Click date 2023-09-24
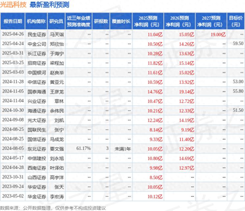Image resolution: width=245 pixels, height=211 pixels. pos(13,186)
